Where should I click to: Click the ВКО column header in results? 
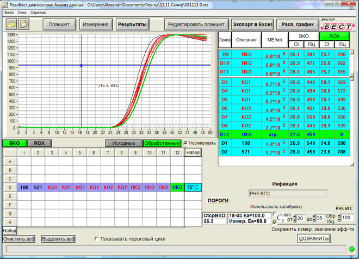tap(304, 36)
